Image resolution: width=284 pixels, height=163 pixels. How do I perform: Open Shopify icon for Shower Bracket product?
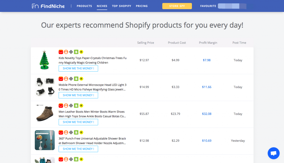coord(76,133)
